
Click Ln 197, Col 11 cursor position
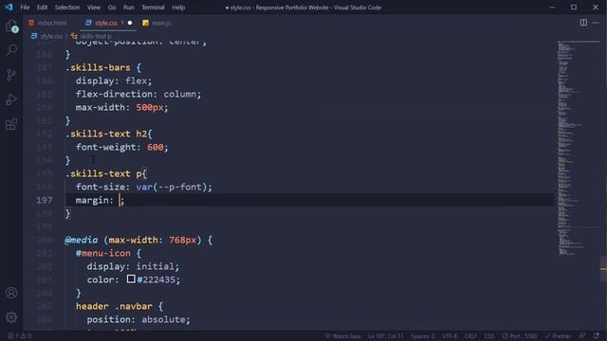click(x=386, y=336)
